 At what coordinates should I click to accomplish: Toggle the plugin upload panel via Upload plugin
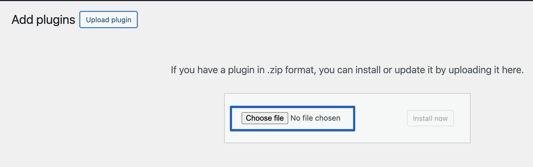tap(109, 20)
